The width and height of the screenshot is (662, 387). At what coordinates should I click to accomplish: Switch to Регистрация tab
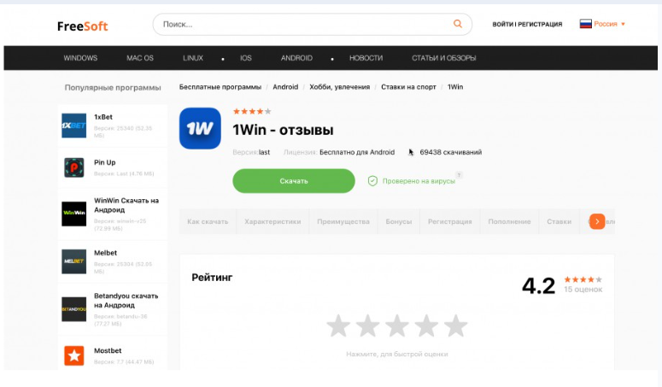(450, 221)
